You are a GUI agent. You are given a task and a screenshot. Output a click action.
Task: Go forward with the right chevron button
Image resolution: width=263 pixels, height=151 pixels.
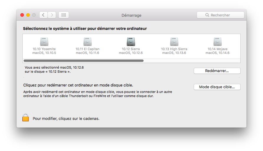[x=52, y=15]
